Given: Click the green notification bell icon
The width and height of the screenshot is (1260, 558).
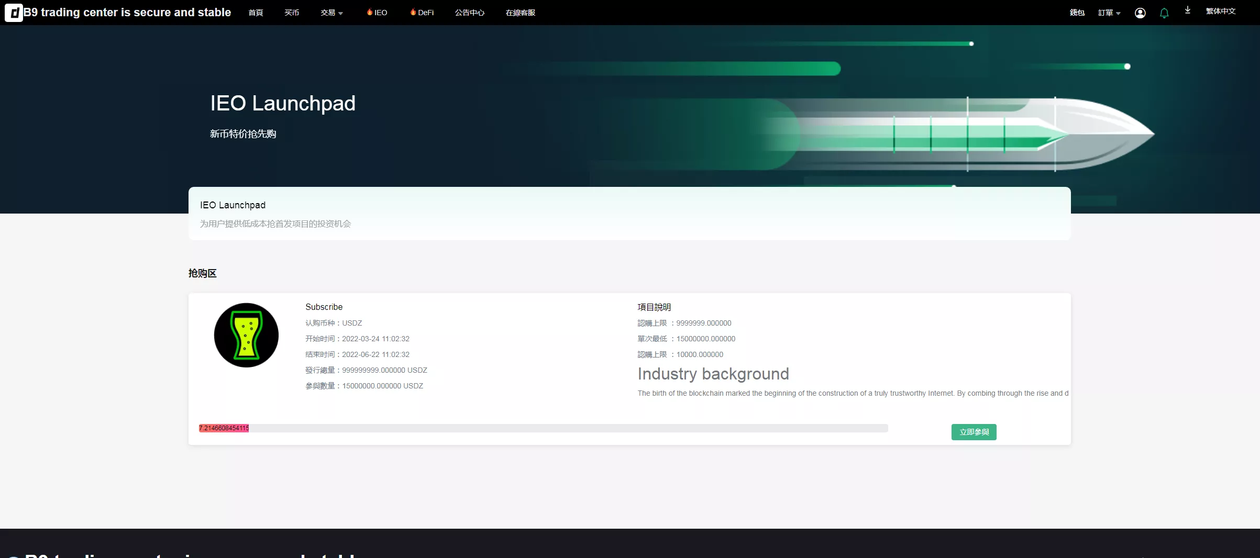Looking at the screenshot, I should tap(1164, 13).
